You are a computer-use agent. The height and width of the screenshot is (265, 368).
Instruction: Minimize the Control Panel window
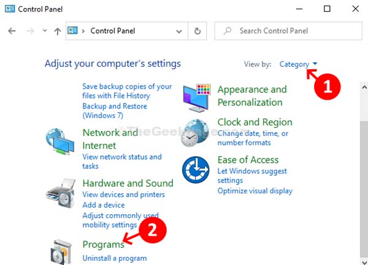coord(299,9)
